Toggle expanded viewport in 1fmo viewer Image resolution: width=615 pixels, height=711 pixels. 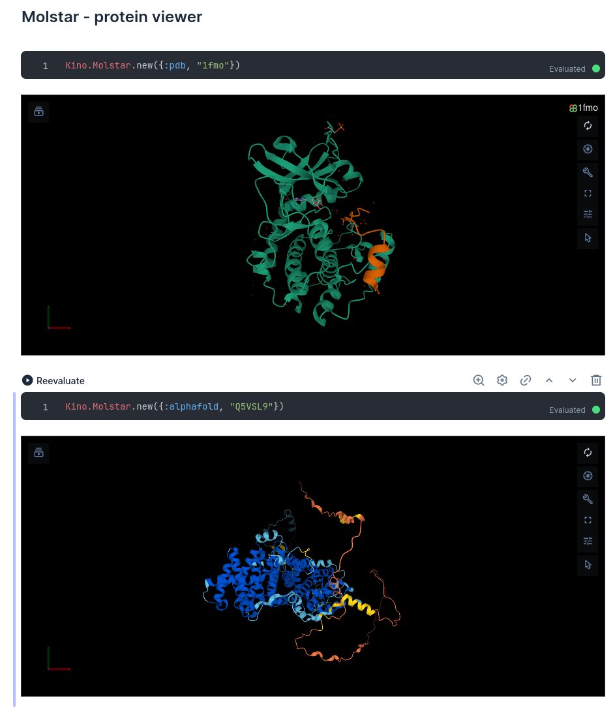click(588, 194)
